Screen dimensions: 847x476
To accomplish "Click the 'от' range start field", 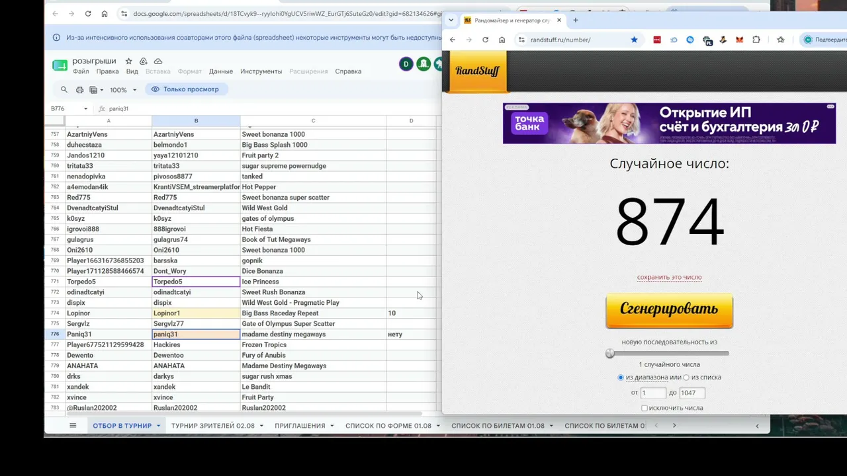I will click(x=653, y=393).
